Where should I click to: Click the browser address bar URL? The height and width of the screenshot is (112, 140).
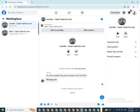(x=33, y=7)
